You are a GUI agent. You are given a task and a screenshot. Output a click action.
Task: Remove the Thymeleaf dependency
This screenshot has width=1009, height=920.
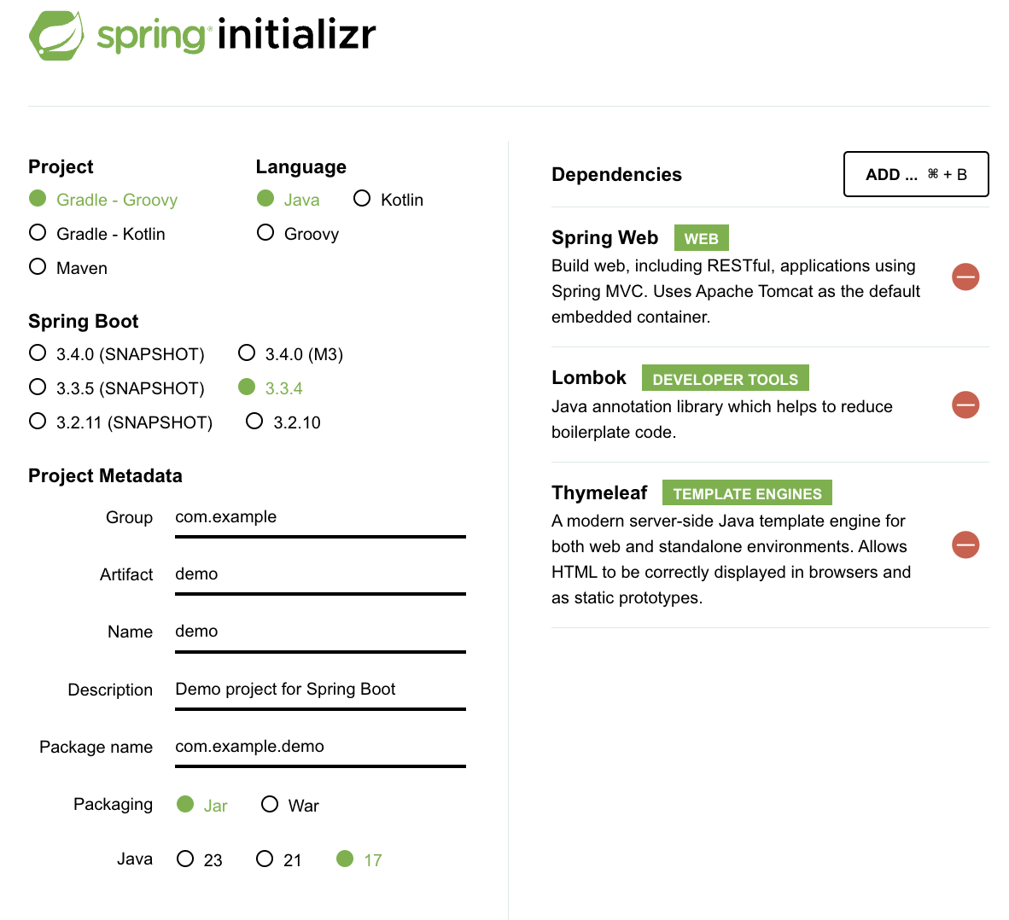pyautogui.click(x=965, y=545)
